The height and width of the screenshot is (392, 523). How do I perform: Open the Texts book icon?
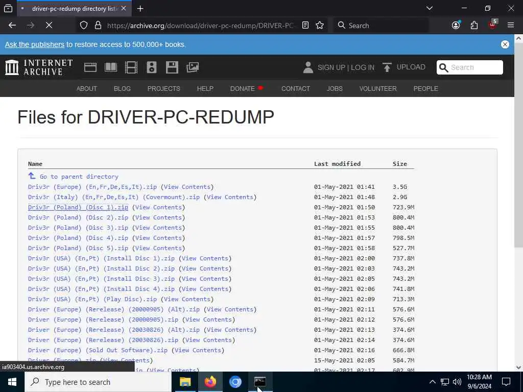(x=111, y=67)
